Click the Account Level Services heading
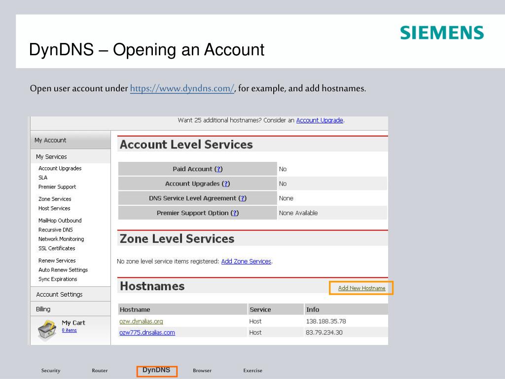Image resolution: width=505 pixels, height=379 pixels. [186, 145]
